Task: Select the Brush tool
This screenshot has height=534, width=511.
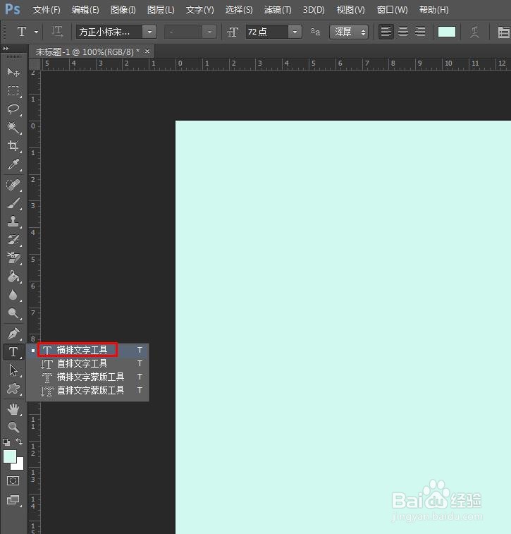Action: pyautogui.click(x=13, y=203)
